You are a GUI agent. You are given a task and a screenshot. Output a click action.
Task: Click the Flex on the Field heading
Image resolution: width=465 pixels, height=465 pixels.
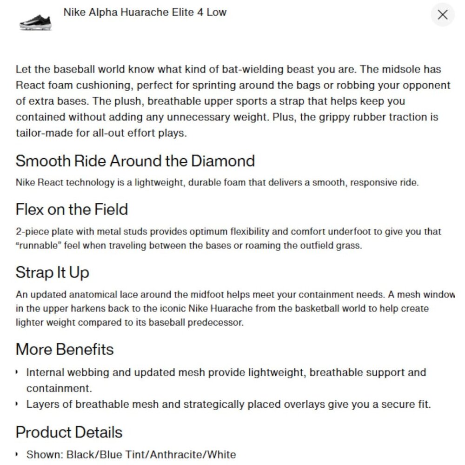point(72,209)
